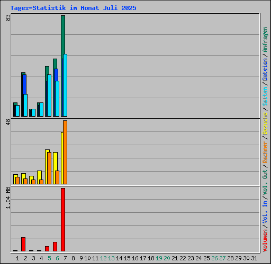This screenshot has width=271, height=264.
Task: Click the day 20 label on the x-axis
Action: coord(167,258)
